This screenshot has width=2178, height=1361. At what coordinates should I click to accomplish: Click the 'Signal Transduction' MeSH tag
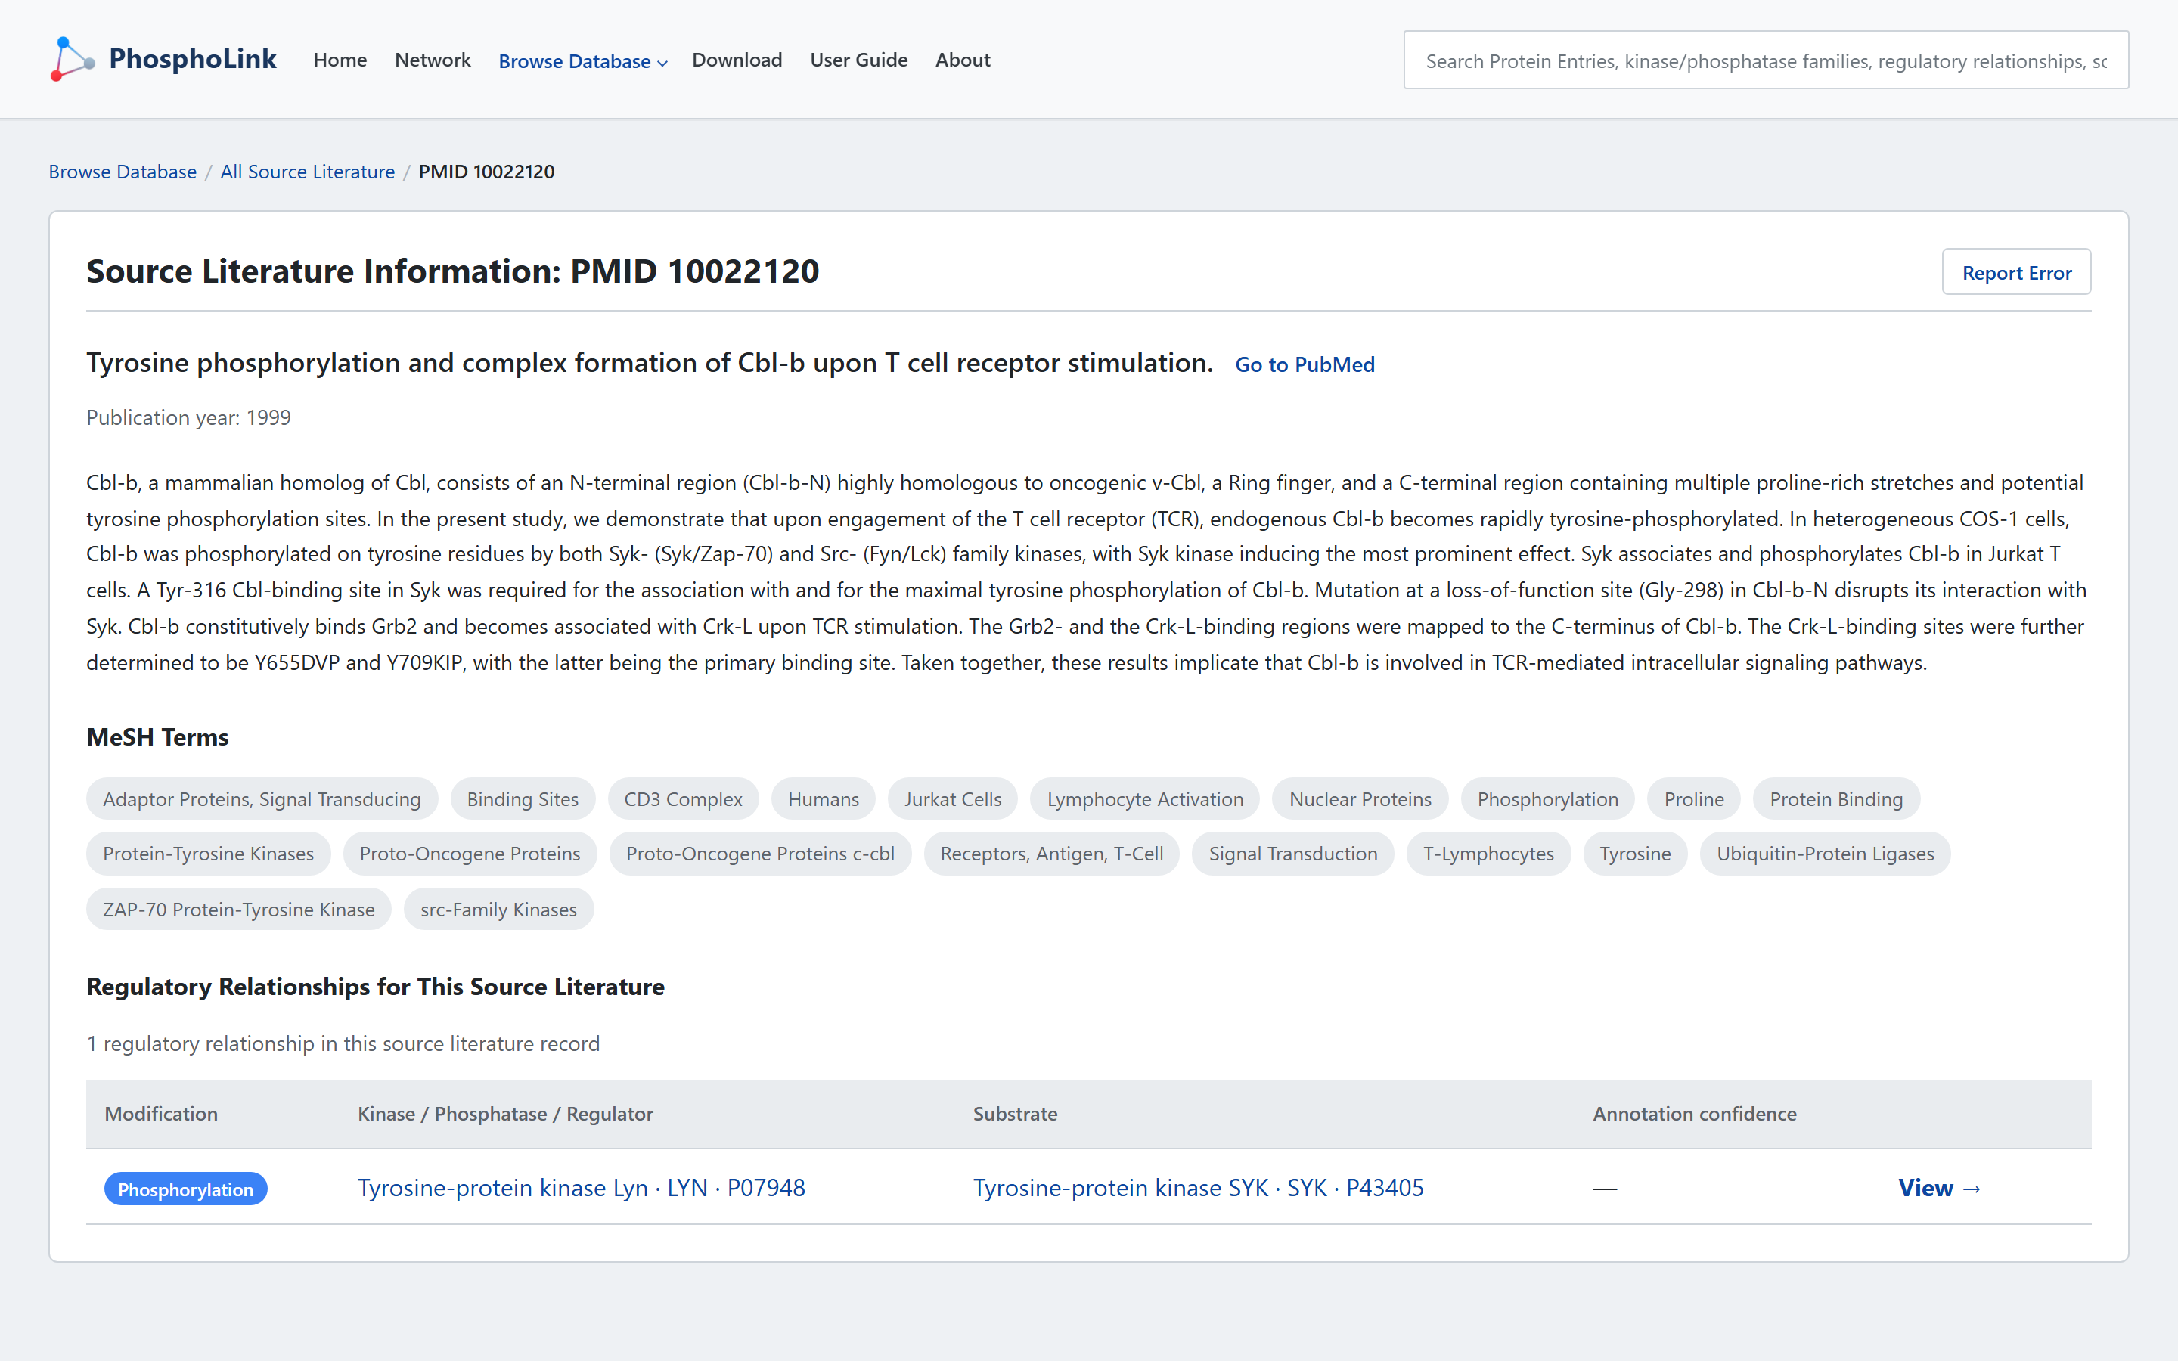pos(1292,854)
